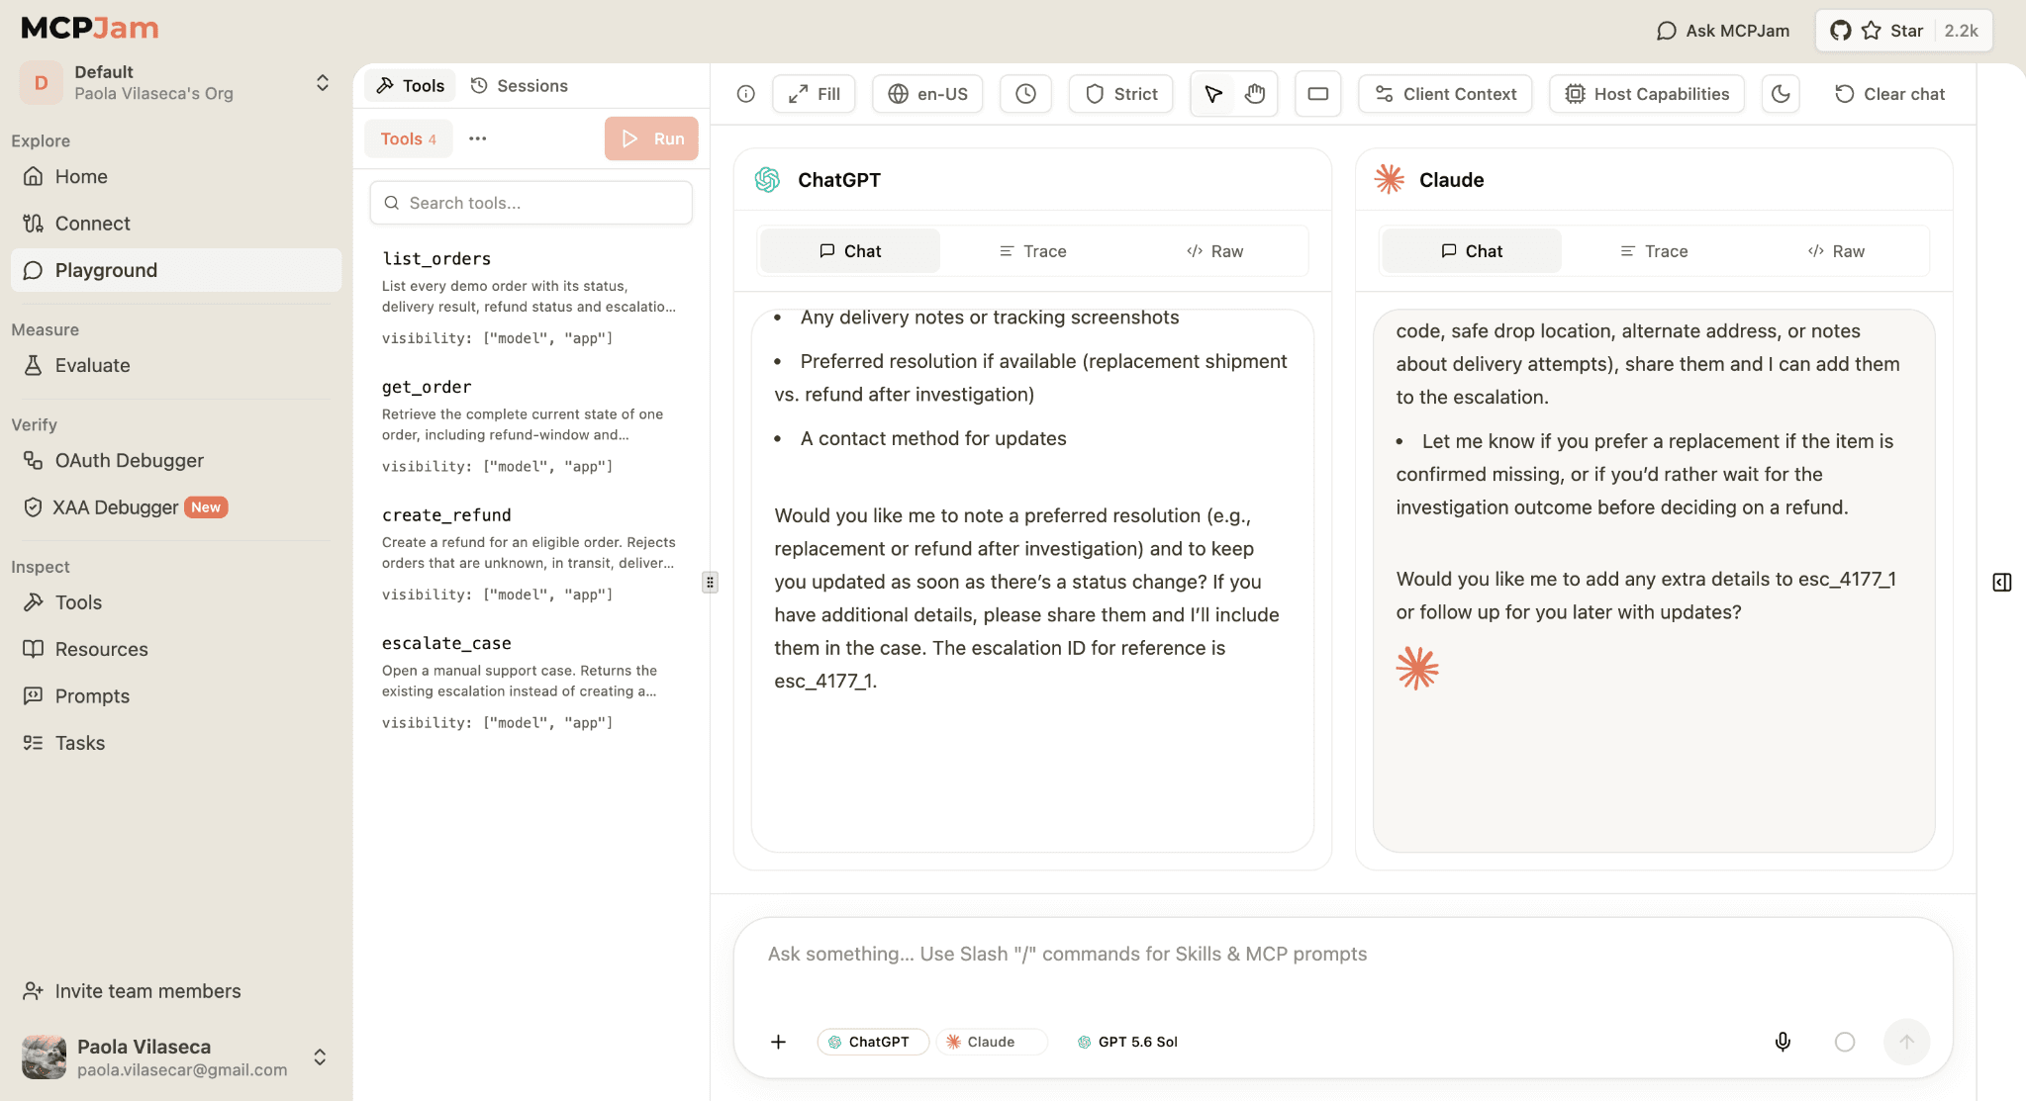
Task: Open Playground in the sidebar
Action: [x=176, y=270]
